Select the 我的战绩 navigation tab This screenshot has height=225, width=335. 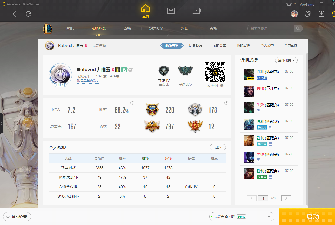pyautogui.click(x=98, y=28)
